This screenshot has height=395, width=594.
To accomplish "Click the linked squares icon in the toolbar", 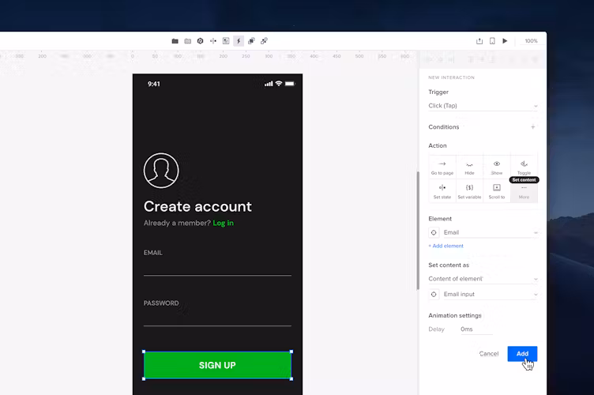I will pyautogui.click(x=264, y=41).
